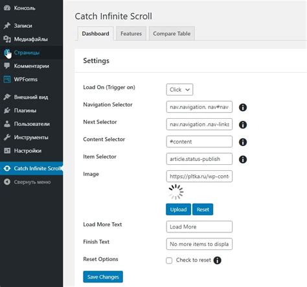307x287 pixels.
Task: Switch to the Features tab
Action: 131,34
